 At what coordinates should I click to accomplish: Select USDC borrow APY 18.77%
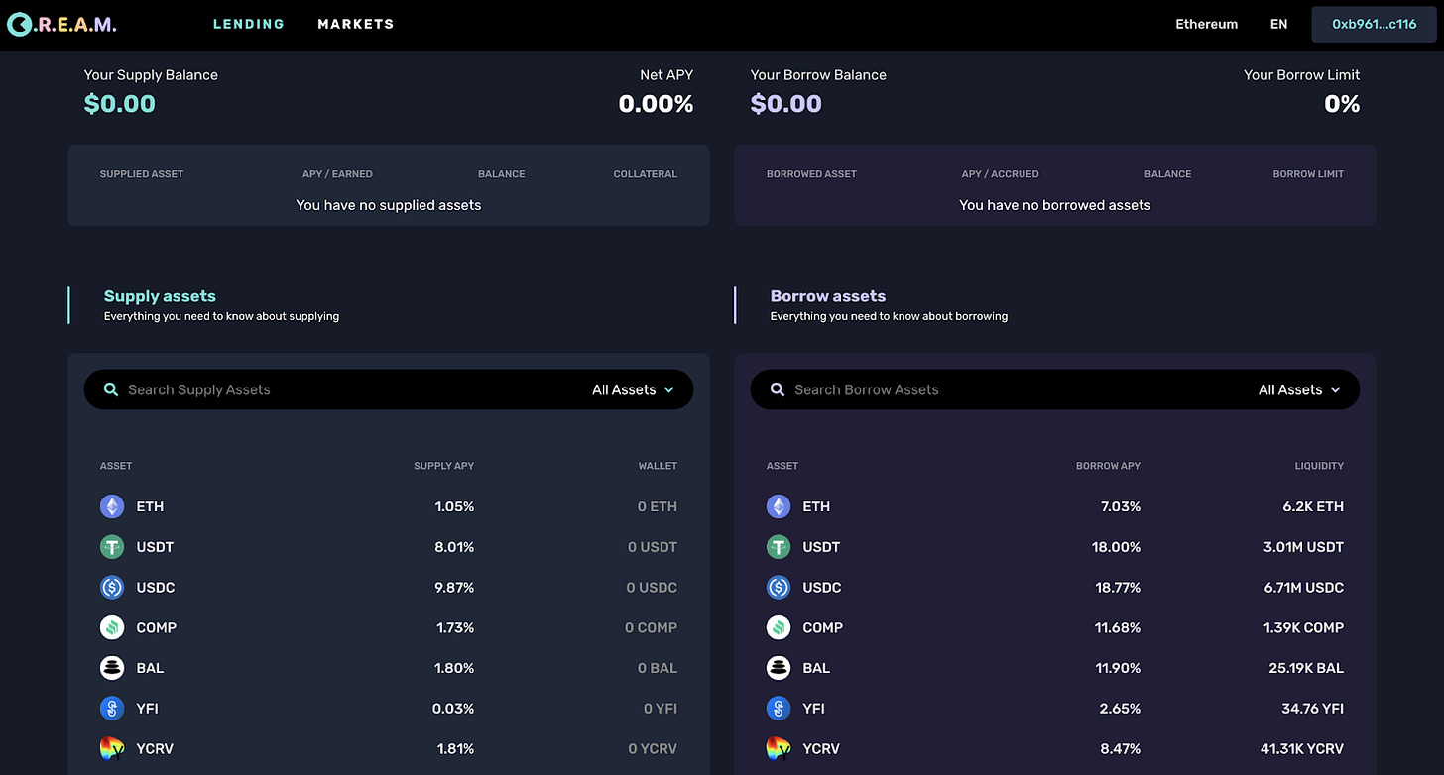(1117, 588)
